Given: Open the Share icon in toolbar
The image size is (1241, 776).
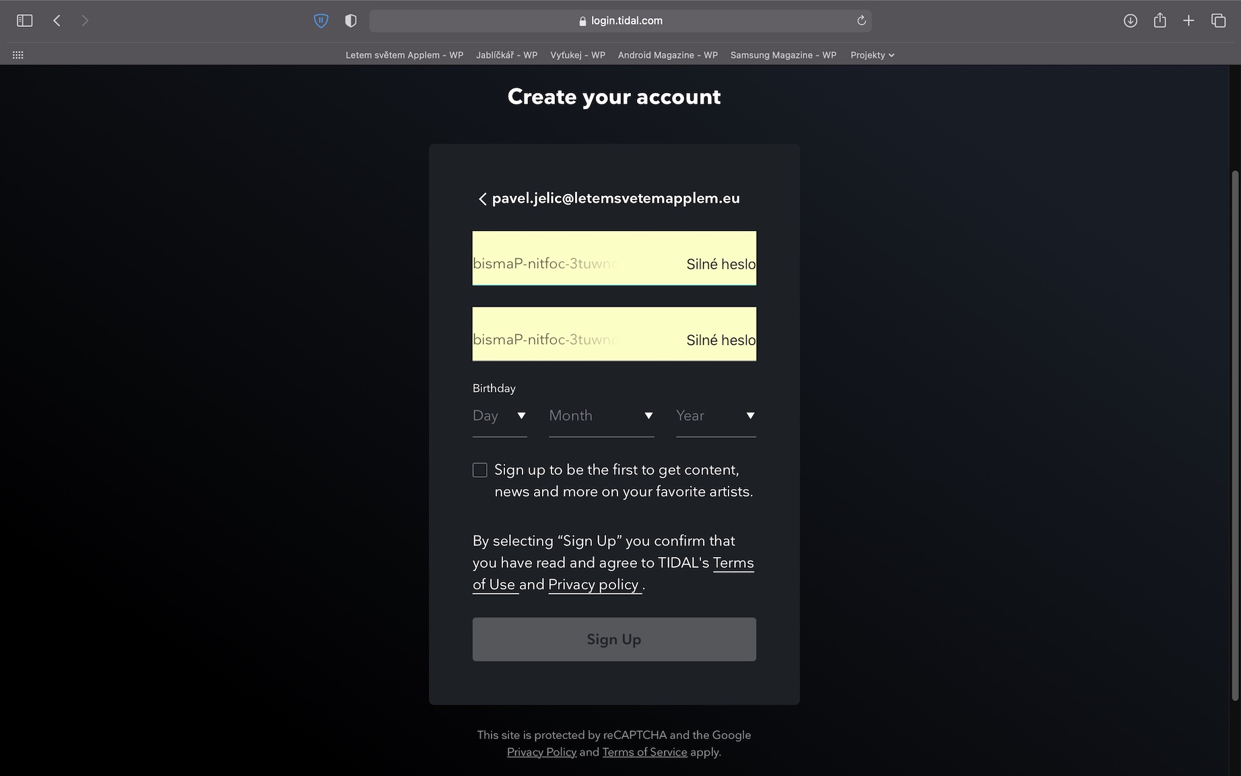Looking at the screenshot, I should tap(1160, 20).
